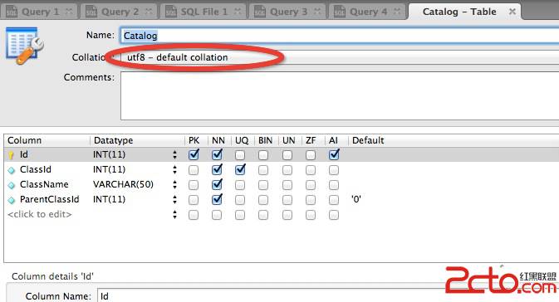Click inside the Comments text area

[x=340, y=95]
